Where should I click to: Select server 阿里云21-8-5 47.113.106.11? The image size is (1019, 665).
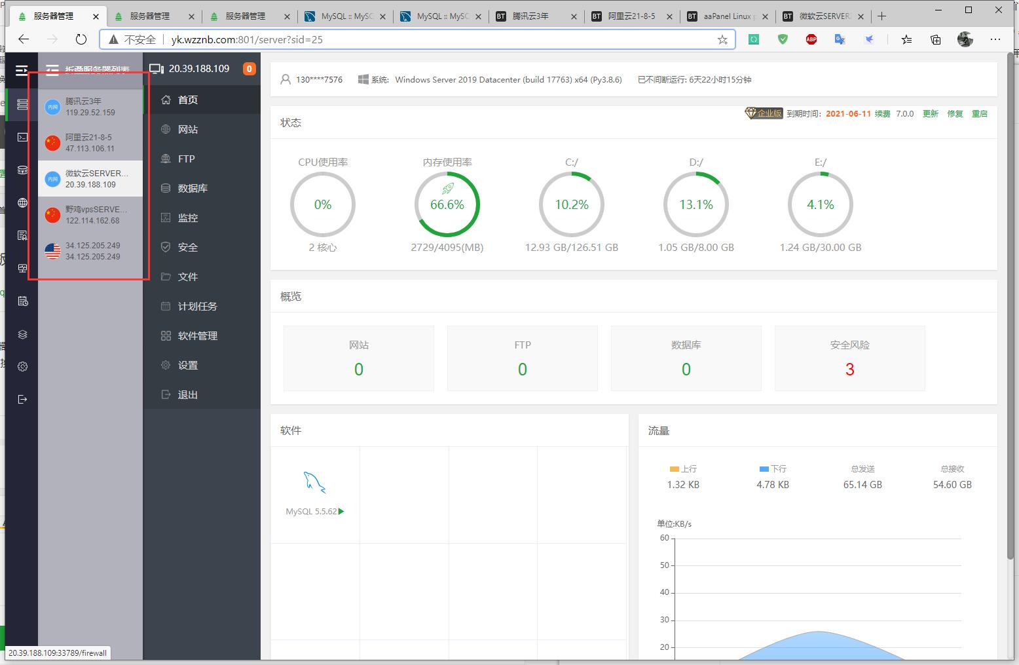pos(90,142)
